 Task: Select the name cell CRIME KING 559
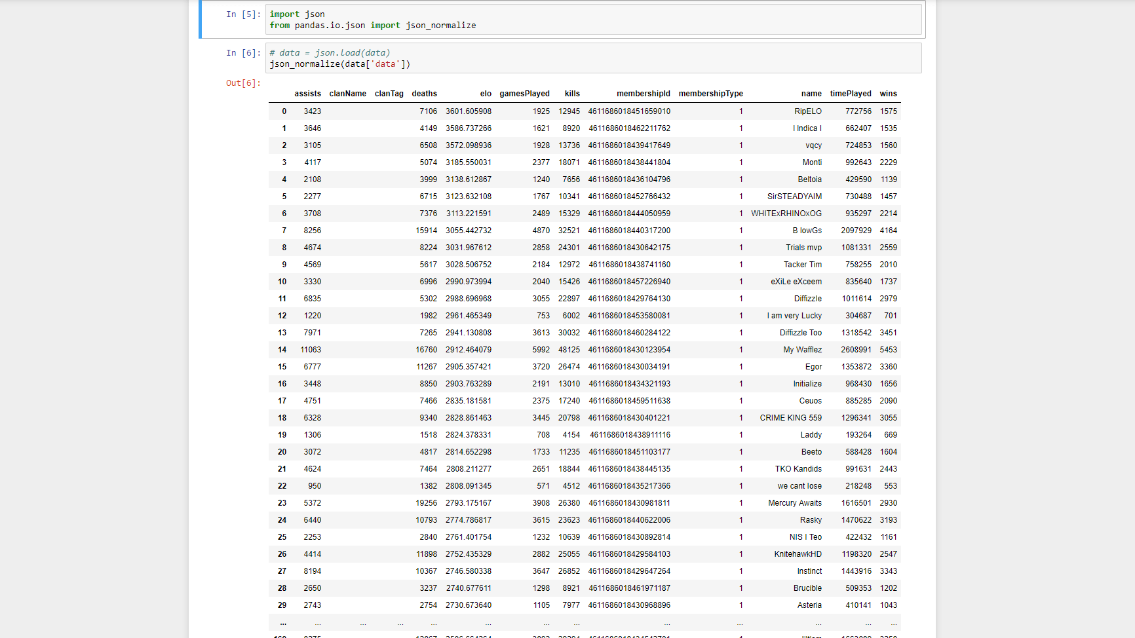pos(791,418)
